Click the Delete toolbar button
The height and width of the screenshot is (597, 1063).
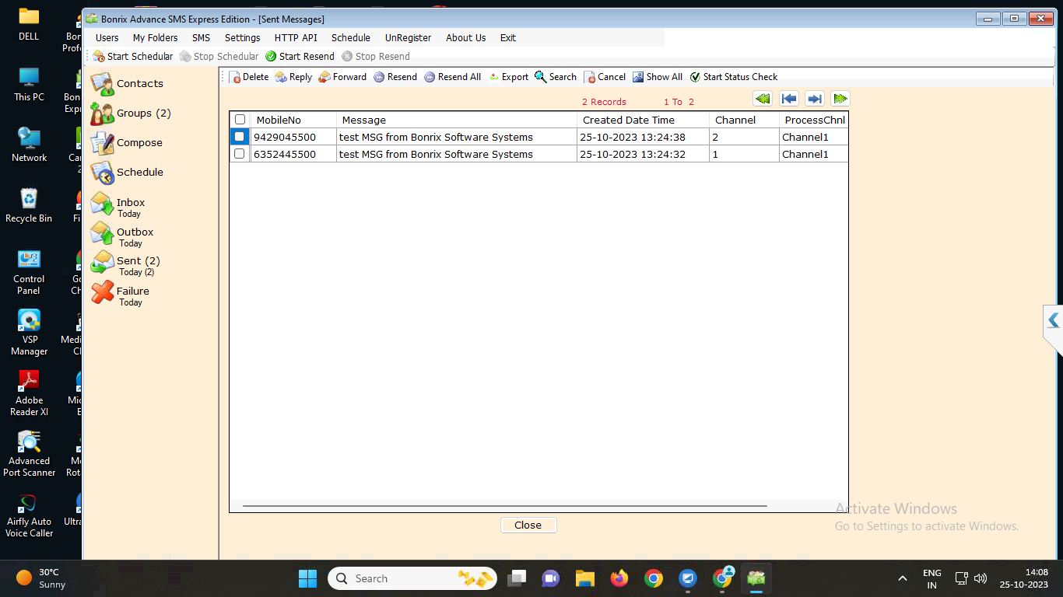coord(249,77)
